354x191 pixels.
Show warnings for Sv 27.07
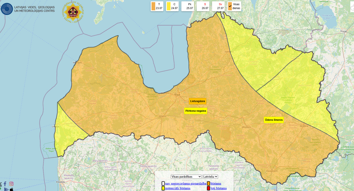pos(218,6)
